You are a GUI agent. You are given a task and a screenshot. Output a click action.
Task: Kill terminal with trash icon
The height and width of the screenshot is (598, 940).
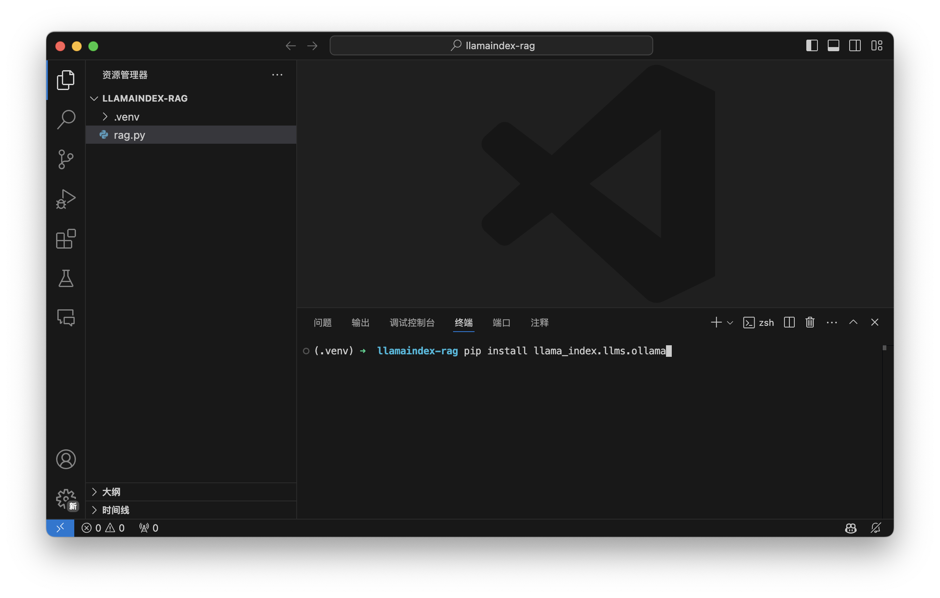810,323
